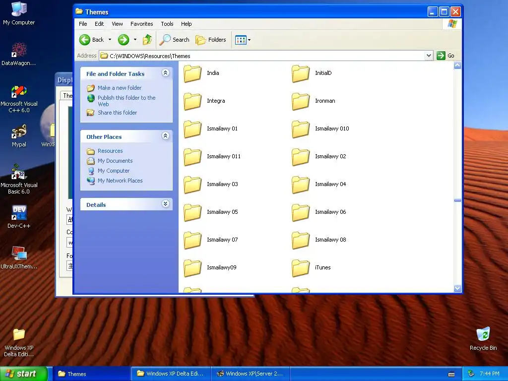The width and height of the screenshot is (508, 381).
Task: Open the View menu
Action: 117,24
